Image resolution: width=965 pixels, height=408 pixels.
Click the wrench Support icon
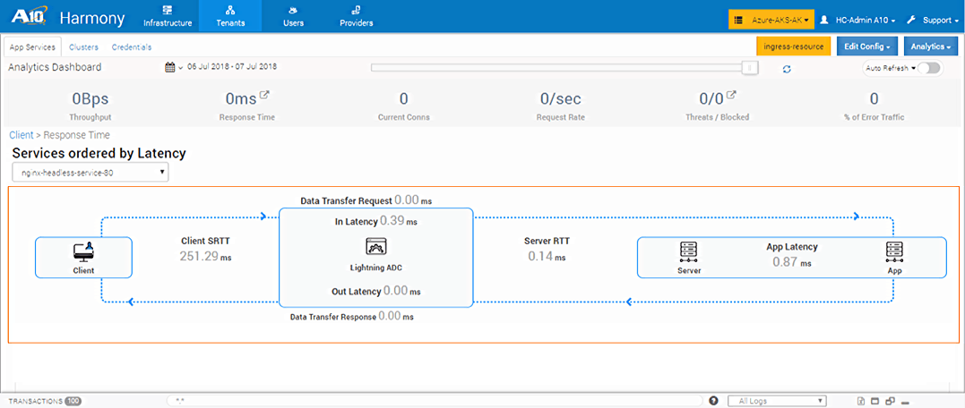click(x=913, y=20)
